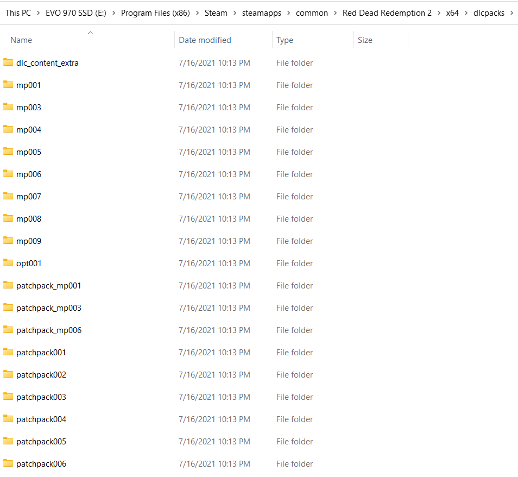Click the mp007 folder icon
Image resolution: width=518 pixels, height=477 pixels.
(8, 196)
